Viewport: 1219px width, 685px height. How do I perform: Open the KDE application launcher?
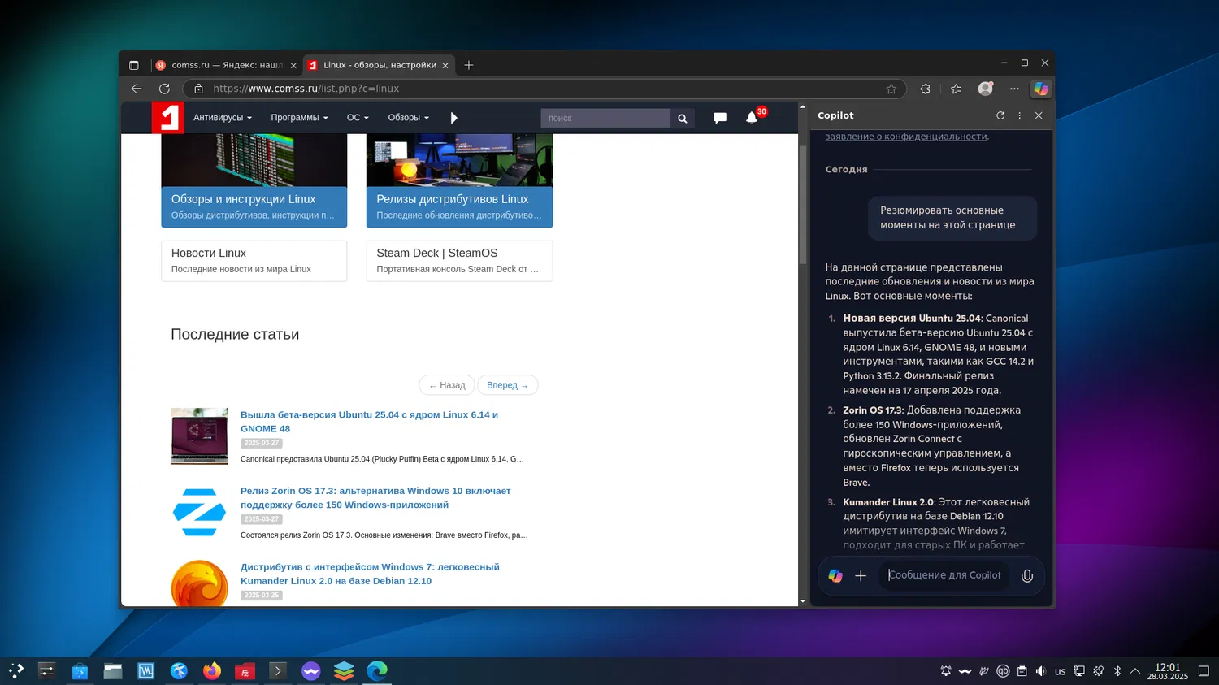click(x=16, y=670)
